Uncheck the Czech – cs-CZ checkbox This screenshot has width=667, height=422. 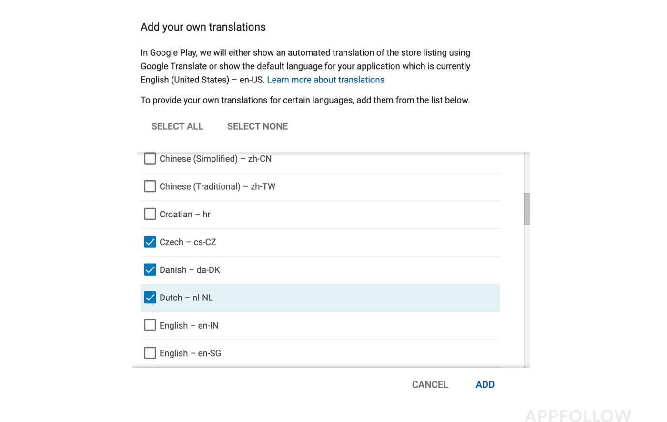[x=150, y=242]
